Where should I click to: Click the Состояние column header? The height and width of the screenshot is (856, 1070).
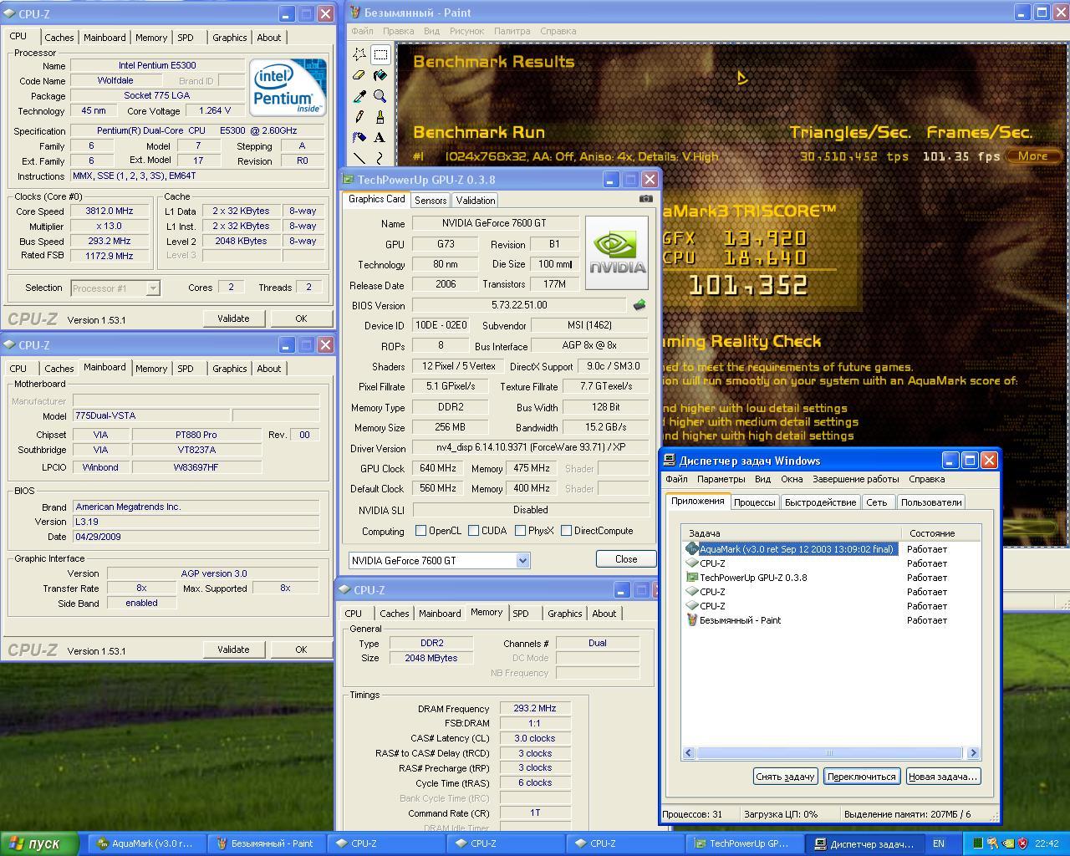[940, 533]
